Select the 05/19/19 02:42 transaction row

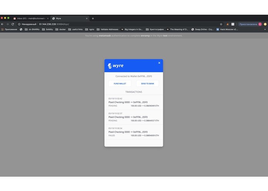point(134,102)
